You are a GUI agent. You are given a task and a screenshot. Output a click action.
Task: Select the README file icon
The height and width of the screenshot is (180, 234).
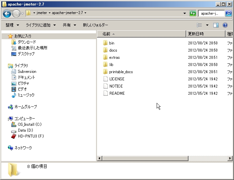coord(106,93)
